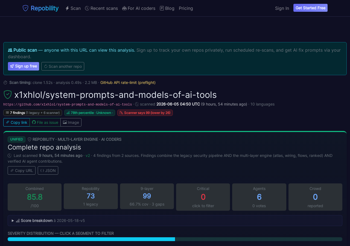The width and height of the screenshot is (350, 246).
Task: Click the refresh icon on Scan another repo
Action: click(46, 66)
